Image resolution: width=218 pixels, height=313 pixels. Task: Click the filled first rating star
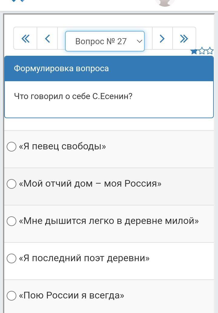pos(194,51)
